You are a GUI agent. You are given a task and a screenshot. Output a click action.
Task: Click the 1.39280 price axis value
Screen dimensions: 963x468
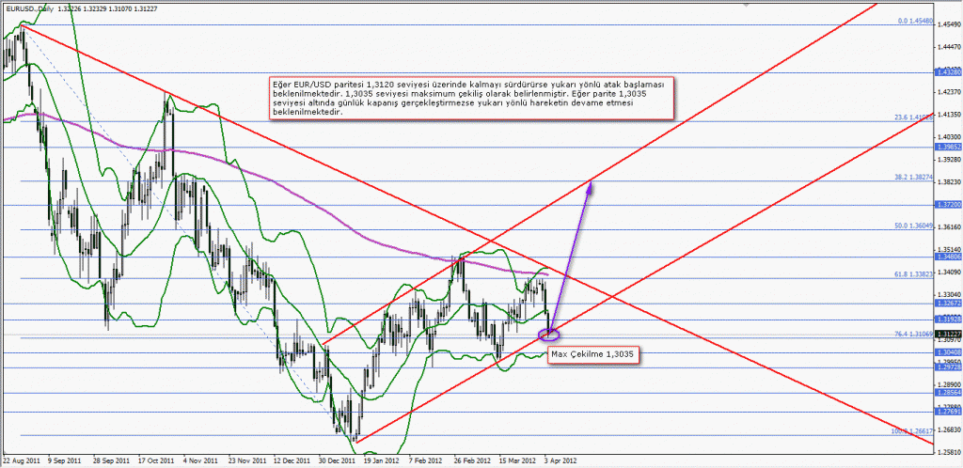click(x=950, y=160)
